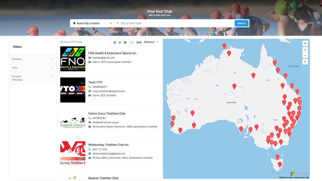Click phone icon for Whitsunday Triathlon Club
Image resolution: width=322 pixels, height=181 pixels.
pos(90,149)
